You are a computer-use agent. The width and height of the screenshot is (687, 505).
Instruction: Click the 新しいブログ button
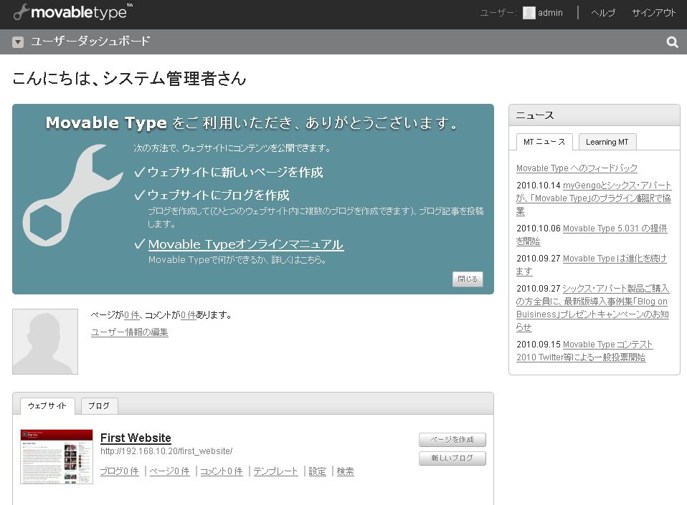point(453,458)
